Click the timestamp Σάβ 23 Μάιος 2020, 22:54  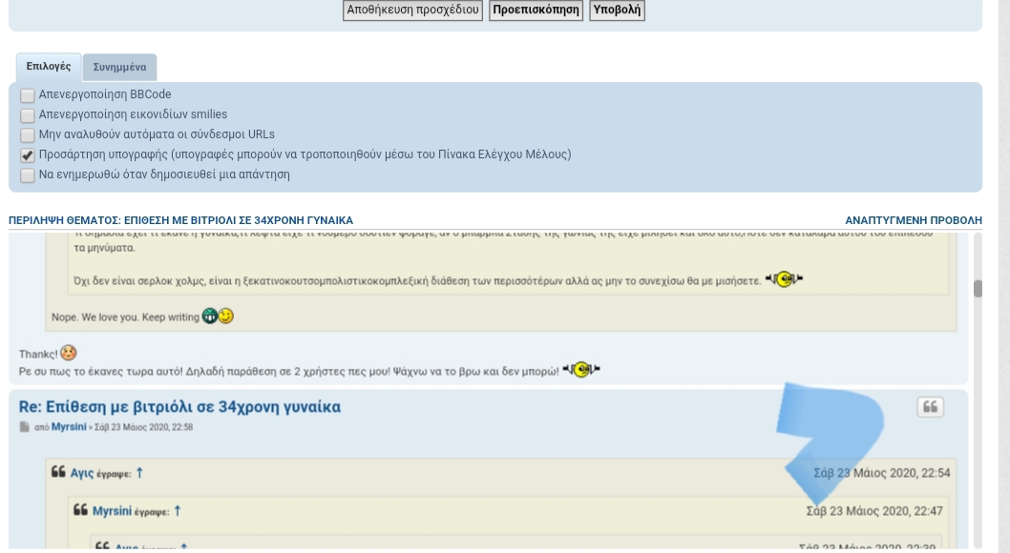tap(881, 473)
